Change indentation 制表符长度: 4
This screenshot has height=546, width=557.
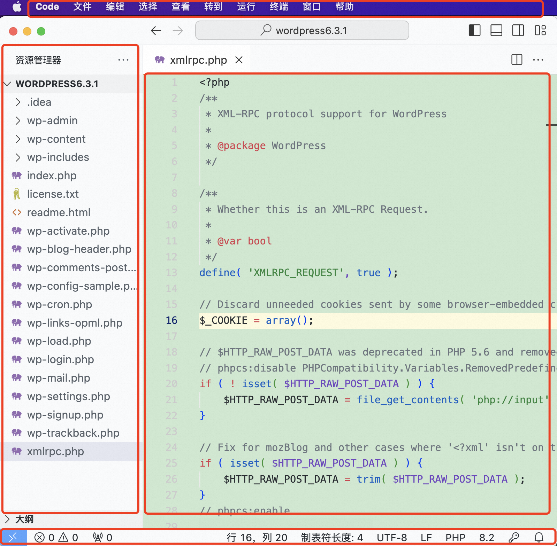pyautogui.click(x=332, y=538)
